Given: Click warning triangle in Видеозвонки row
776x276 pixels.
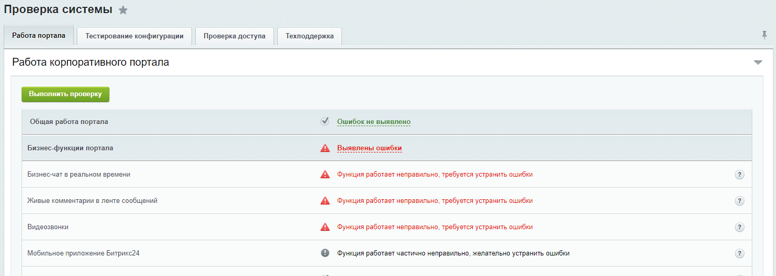Looking at the screenshot, I should 325,227.
